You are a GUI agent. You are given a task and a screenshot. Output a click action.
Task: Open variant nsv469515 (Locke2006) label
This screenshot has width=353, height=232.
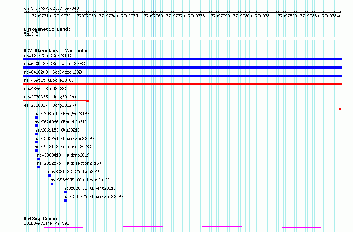click(x=49, y=80)
